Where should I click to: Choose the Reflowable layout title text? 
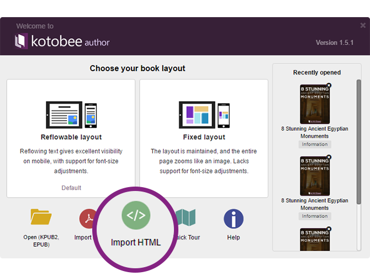tap(71, 137)
